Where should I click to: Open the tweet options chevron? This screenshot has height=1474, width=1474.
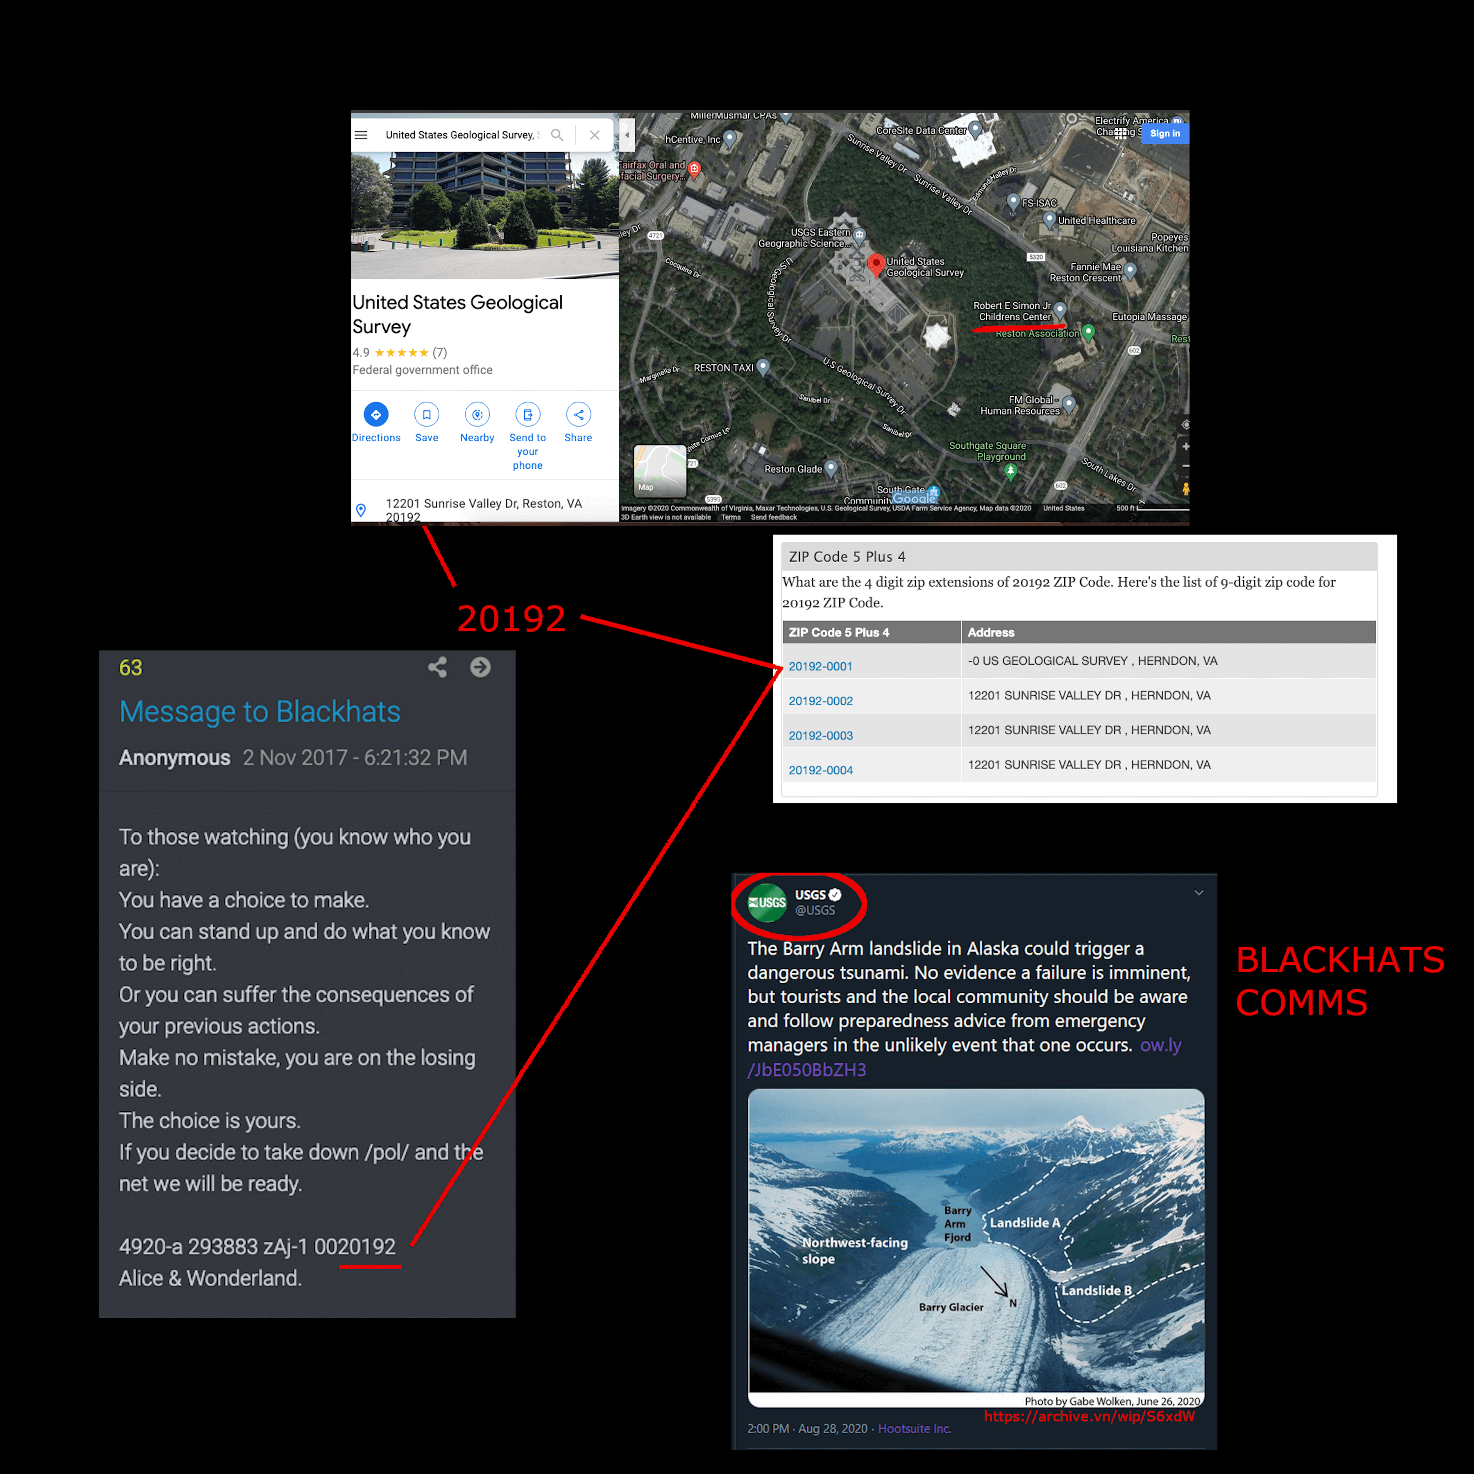[1198, 893]
